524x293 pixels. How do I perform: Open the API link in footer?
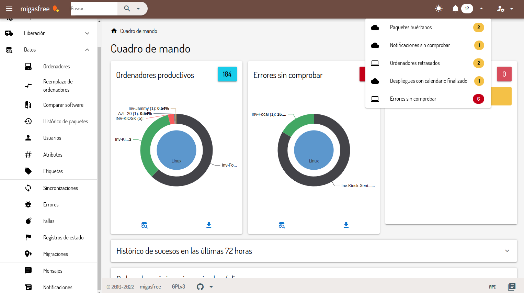(492, 287)
